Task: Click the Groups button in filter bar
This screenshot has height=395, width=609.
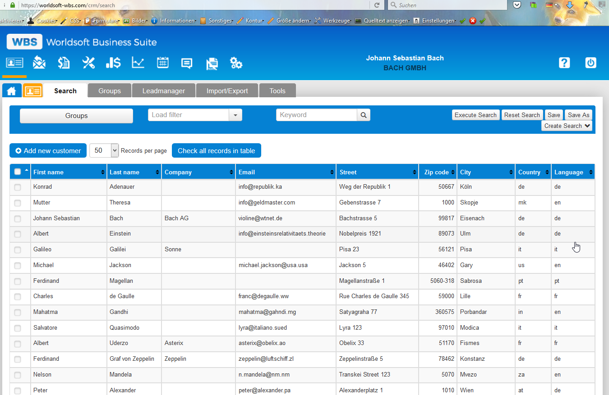Action: pos(76,116)
